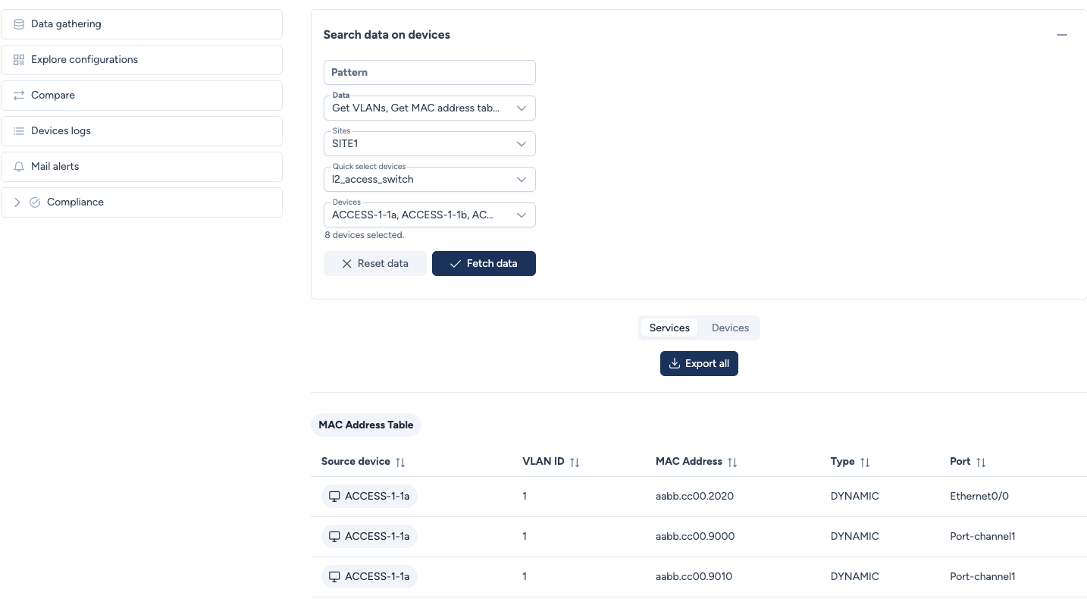1087x602 pixels.
Task: Click the Port column sort icon
Action: pyautogui.click(x=981, y=462)
